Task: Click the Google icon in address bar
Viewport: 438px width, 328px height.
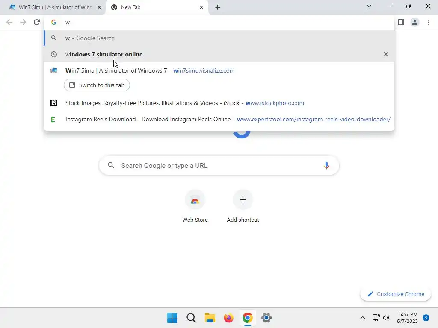Action: [53, 22]
